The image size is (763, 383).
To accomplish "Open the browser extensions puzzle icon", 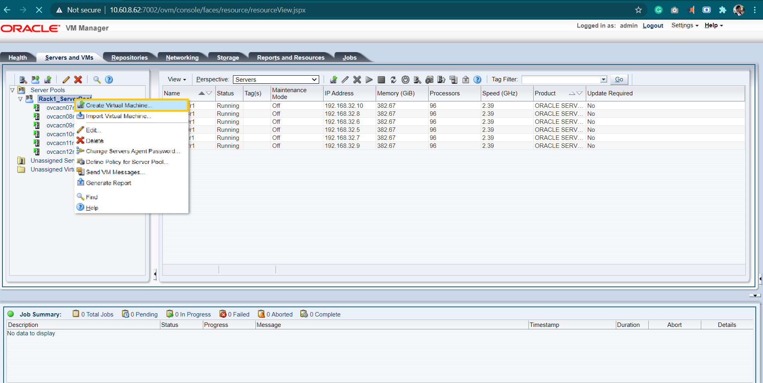I will coord(723,10).
